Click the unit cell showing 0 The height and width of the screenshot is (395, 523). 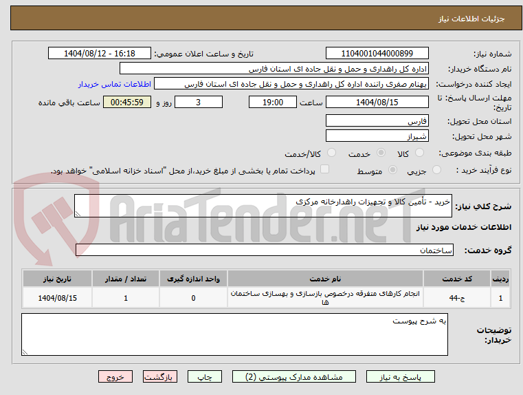pos(193,298)
